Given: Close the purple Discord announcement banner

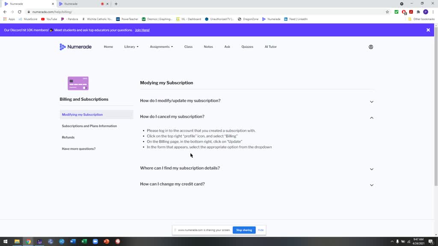Looking at the screenshot, I should pyautogui.click(x=428, y=30).
